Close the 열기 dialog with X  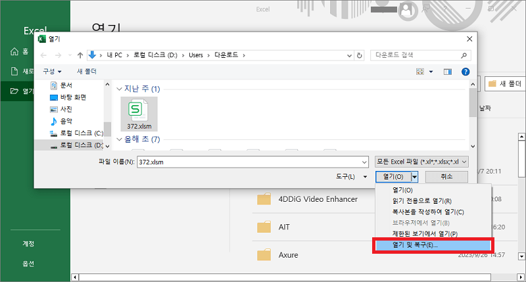coord(469,39)
